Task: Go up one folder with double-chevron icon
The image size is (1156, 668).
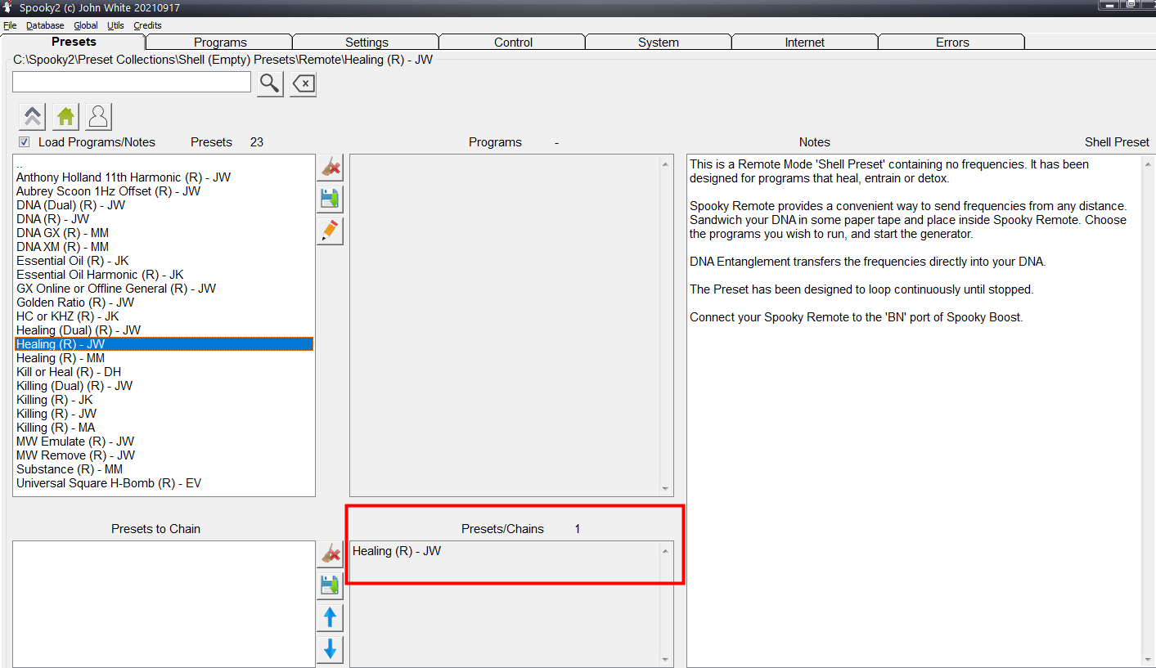Action: click(x=33, y=117)
